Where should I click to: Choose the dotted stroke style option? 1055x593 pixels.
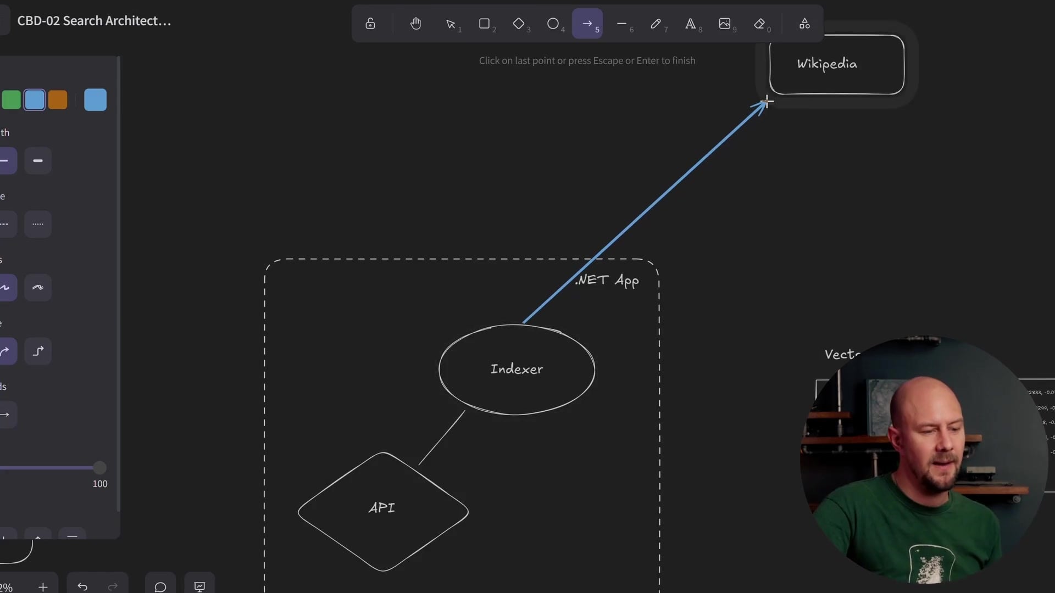click(x=37, y=224)
